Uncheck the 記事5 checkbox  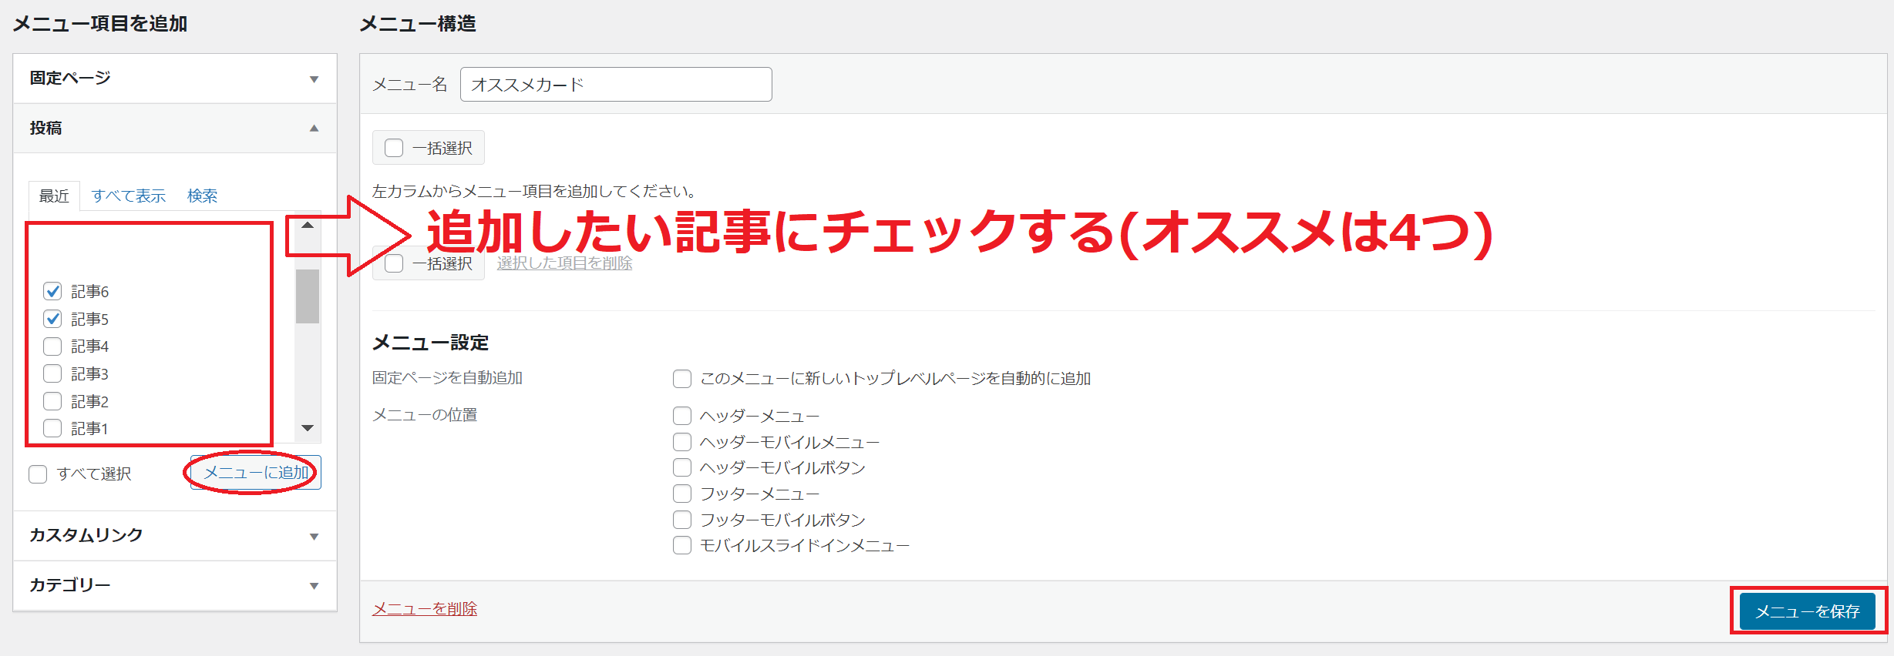click(52, 319)
